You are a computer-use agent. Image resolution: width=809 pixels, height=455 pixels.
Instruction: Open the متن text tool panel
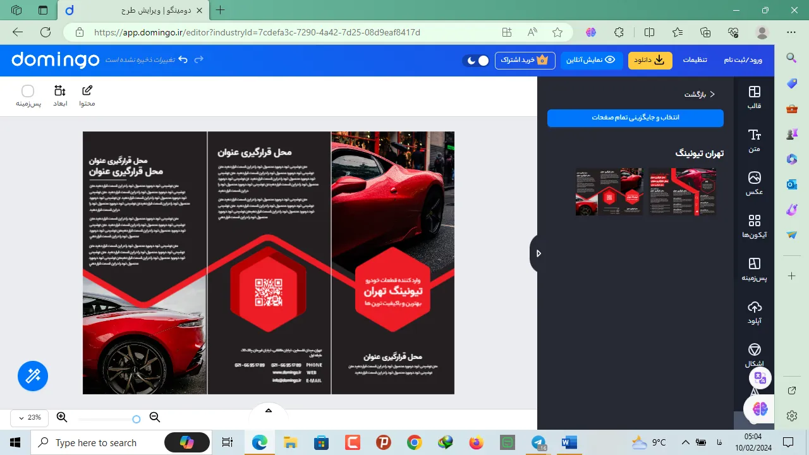pos(754,140)
